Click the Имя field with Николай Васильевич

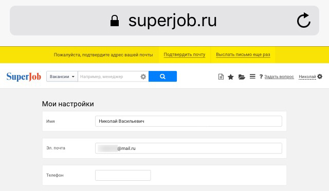pyautogui.click(x=189, y=121)
